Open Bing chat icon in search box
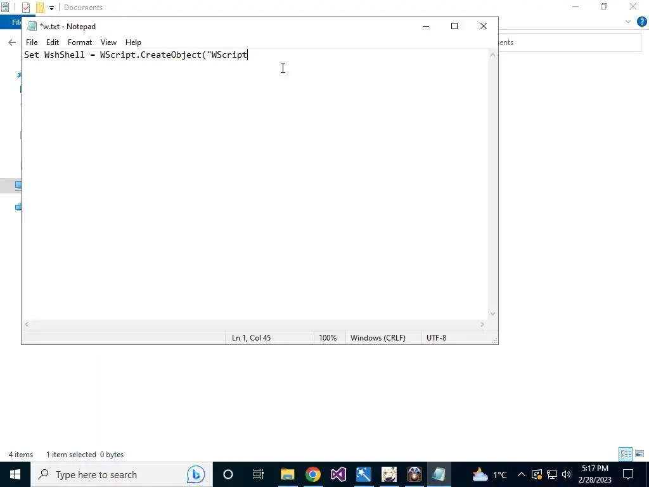 (196, 474)
